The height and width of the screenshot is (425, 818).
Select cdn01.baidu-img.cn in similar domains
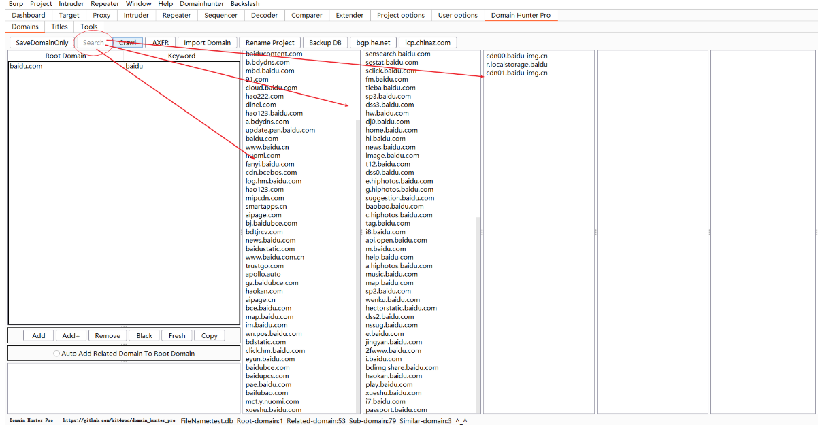click(517, 73)
